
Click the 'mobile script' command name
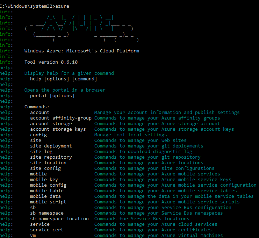click(x=48, y=202)
